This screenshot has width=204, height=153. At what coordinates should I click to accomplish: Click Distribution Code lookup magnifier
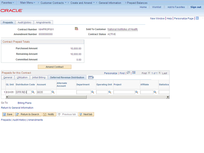(x=33, y=92)
